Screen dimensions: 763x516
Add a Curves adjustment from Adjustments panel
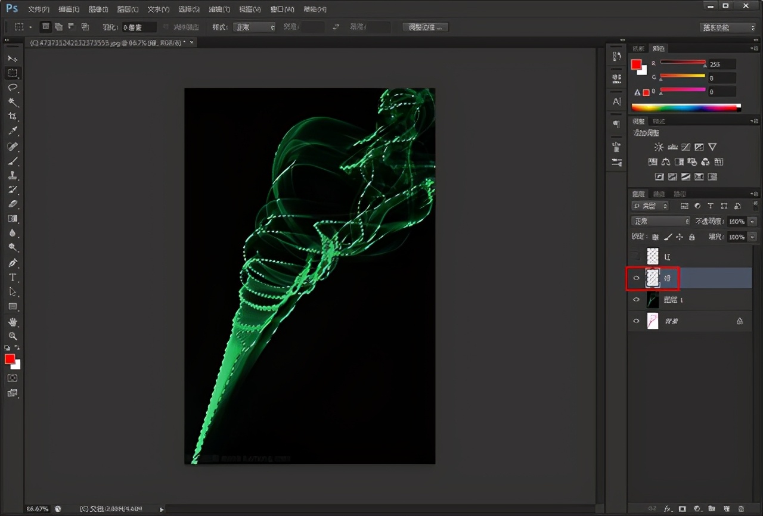pos(686,147)
